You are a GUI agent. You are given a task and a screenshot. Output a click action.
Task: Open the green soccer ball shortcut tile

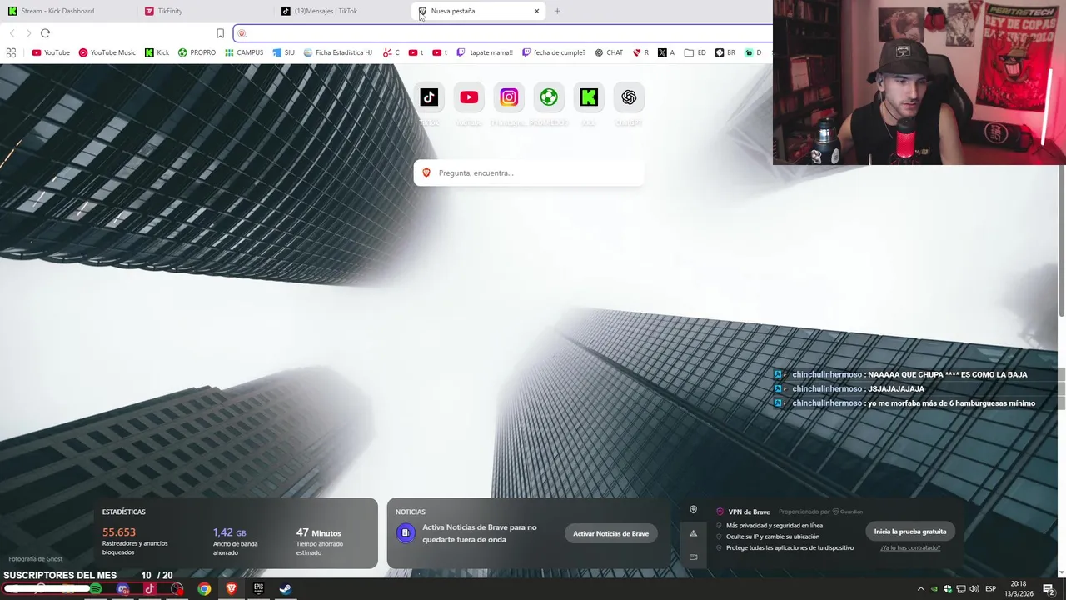[x=549, y=97]
